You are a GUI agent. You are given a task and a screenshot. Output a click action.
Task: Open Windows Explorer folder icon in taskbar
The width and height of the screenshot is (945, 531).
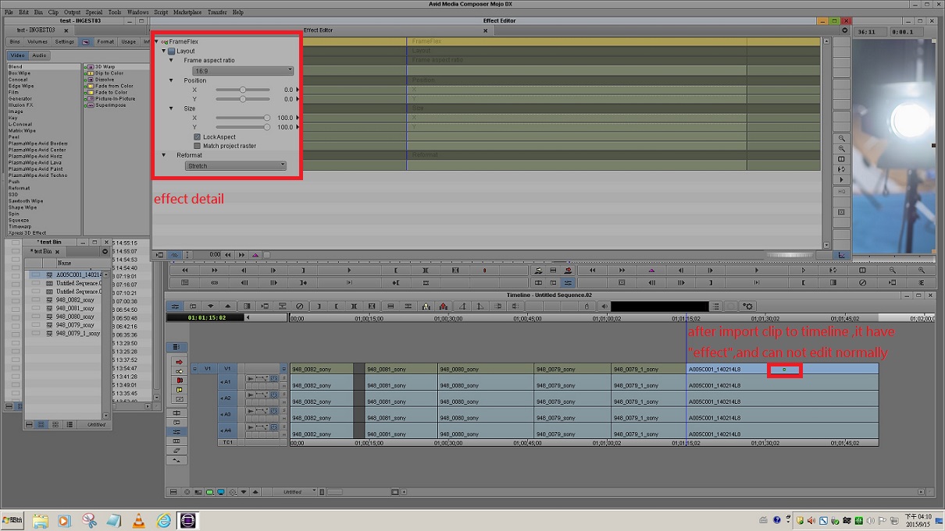coord(41,521)
